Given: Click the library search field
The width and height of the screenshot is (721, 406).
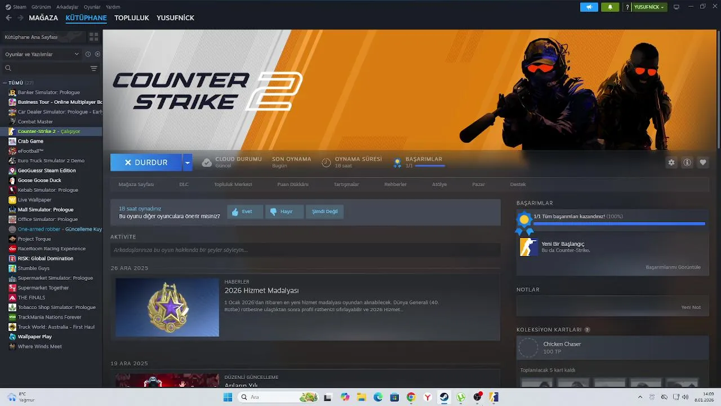Looking at the screenshot, I should point(45,68).
